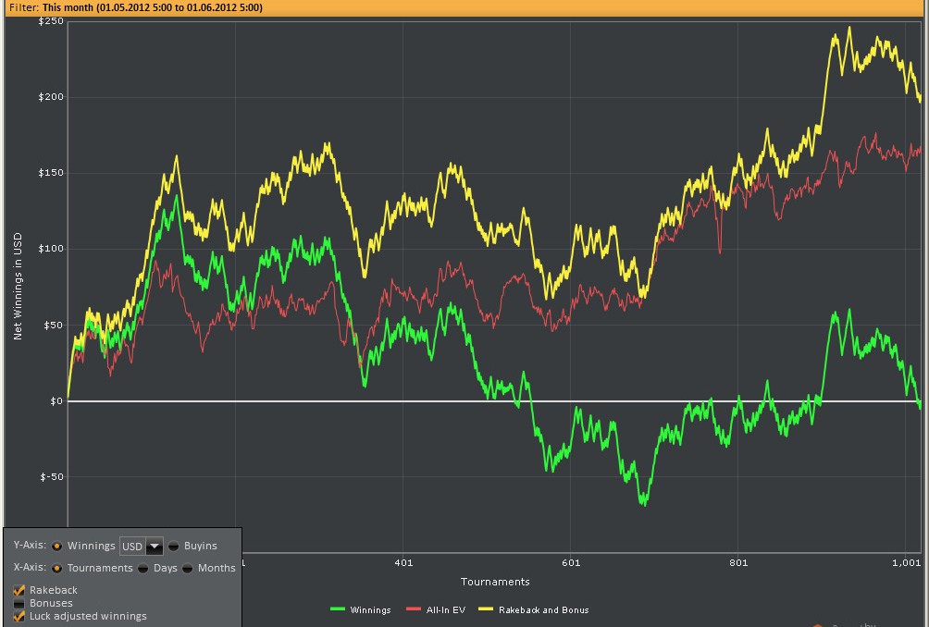Select the Tournaments X-axis radio button

pyautogui.click(x=56, y=569)
